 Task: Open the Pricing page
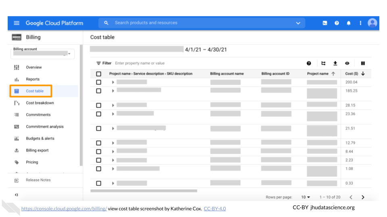[x=32, y=162]
